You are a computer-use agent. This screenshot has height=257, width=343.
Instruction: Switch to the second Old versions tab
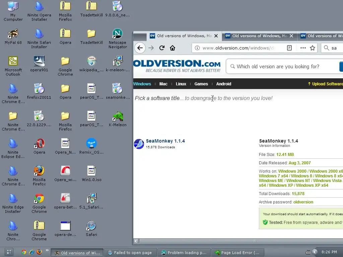(x=260, y=36)
